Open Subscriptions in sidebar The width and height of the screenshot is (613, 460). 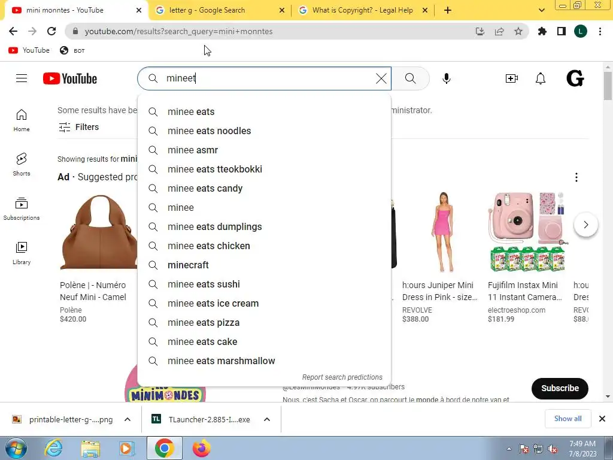click(x=22, y=209)
